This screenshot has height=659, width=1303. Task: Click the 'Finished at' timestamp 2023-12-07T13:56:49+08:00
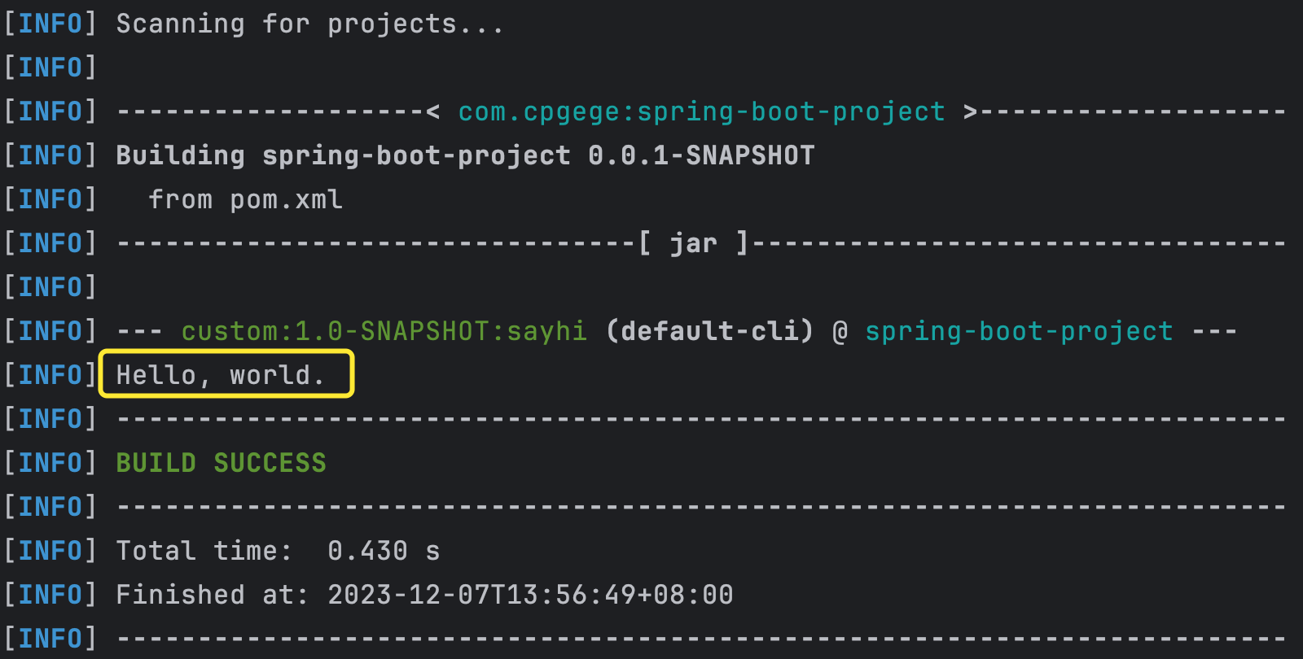(530, 595)
